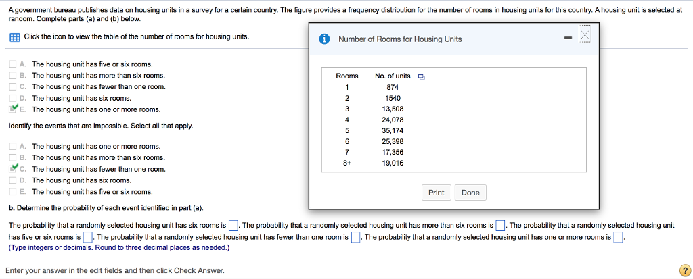Click the five or six rooms probability field

[x=88, y=237]
